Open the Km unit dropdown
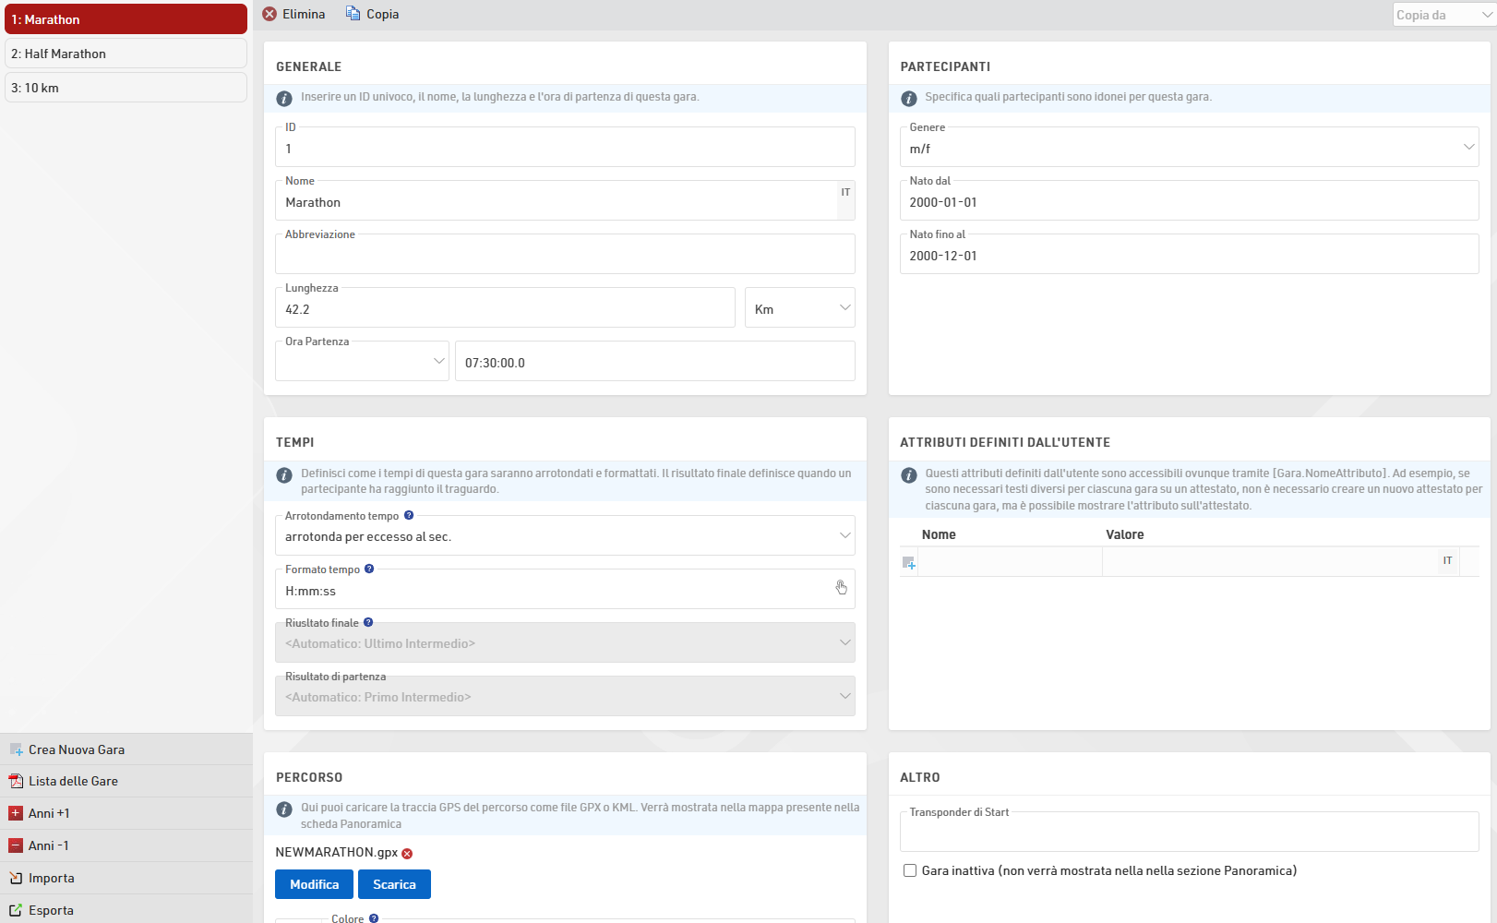This screenshot has height=923, width=1497. (799, 308)
